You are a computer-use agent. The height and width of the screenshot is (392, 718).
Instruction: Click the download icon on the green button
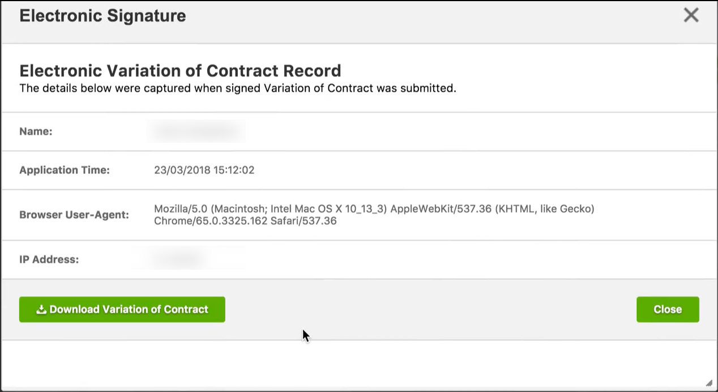point(41,309)
